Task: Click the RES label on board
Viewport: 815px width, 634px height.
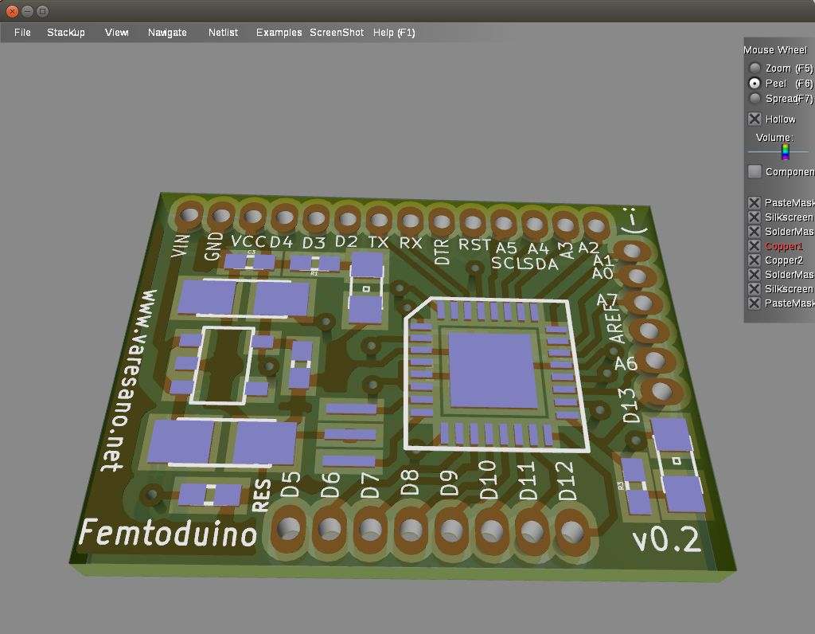Action: 261,495
